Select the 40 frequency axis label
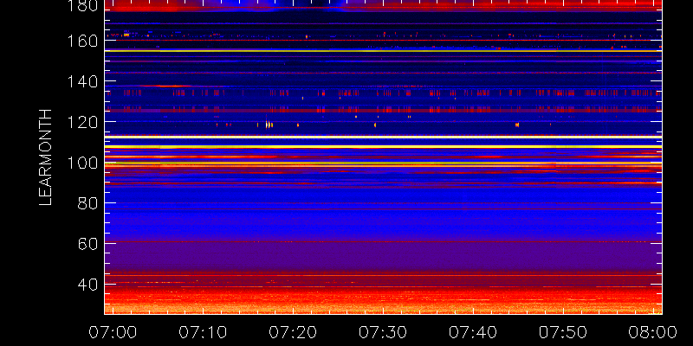 [88, 285]
